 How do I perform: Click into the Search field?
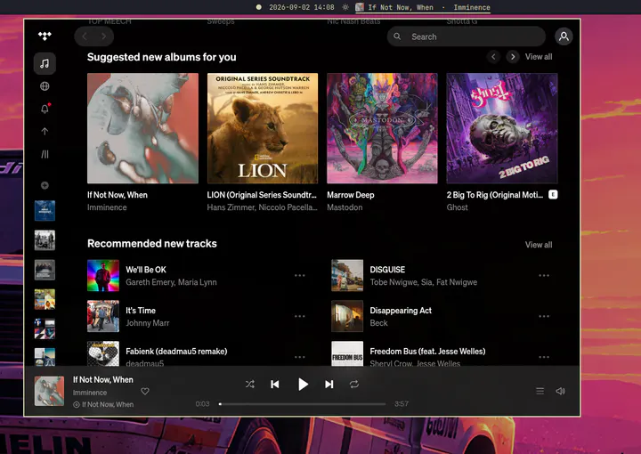coord(466,36)
